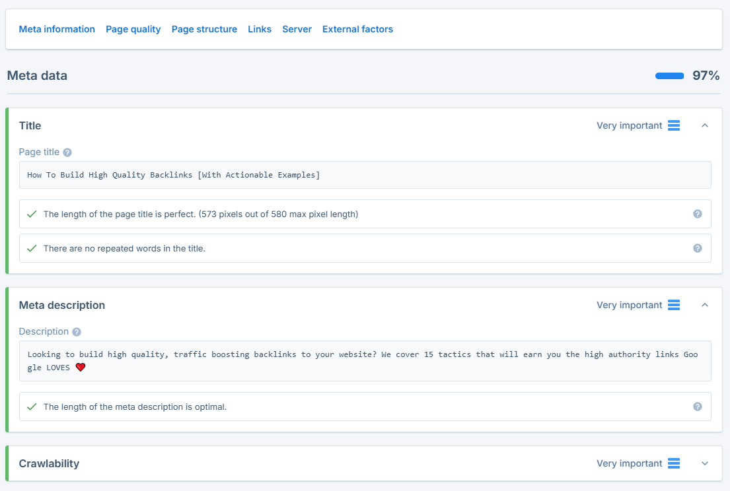Image resolution: width=730 pixels, height=491 pixels.
Task: Jump to the Links section
Action: [260, 29]
